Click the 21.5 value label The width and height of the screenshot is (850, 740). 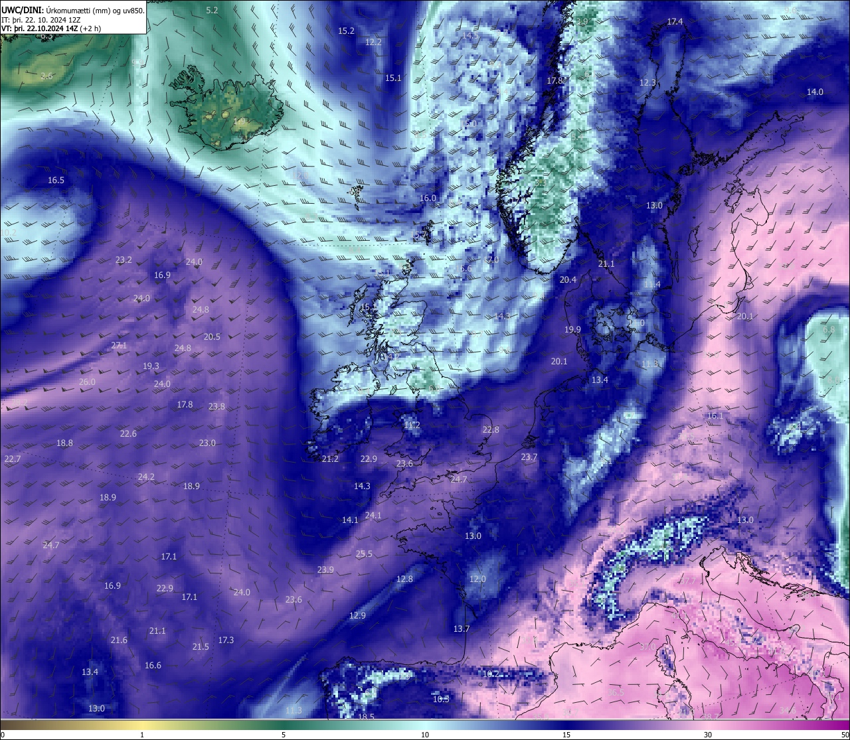(201, 646)
